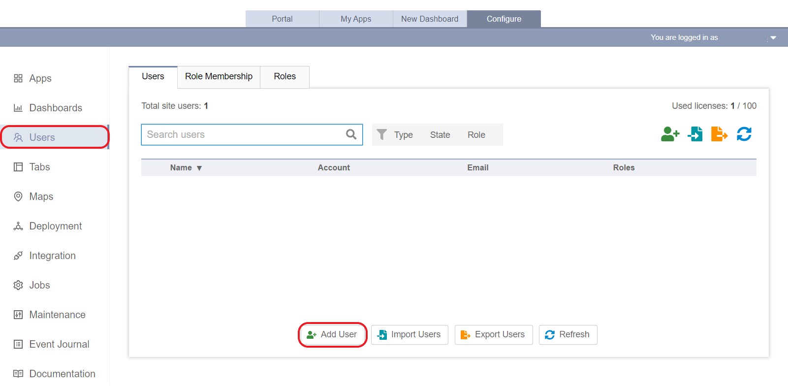788x390 pixels.
Task: Open the State filter dropdown
Action: (x=440, y=135)
